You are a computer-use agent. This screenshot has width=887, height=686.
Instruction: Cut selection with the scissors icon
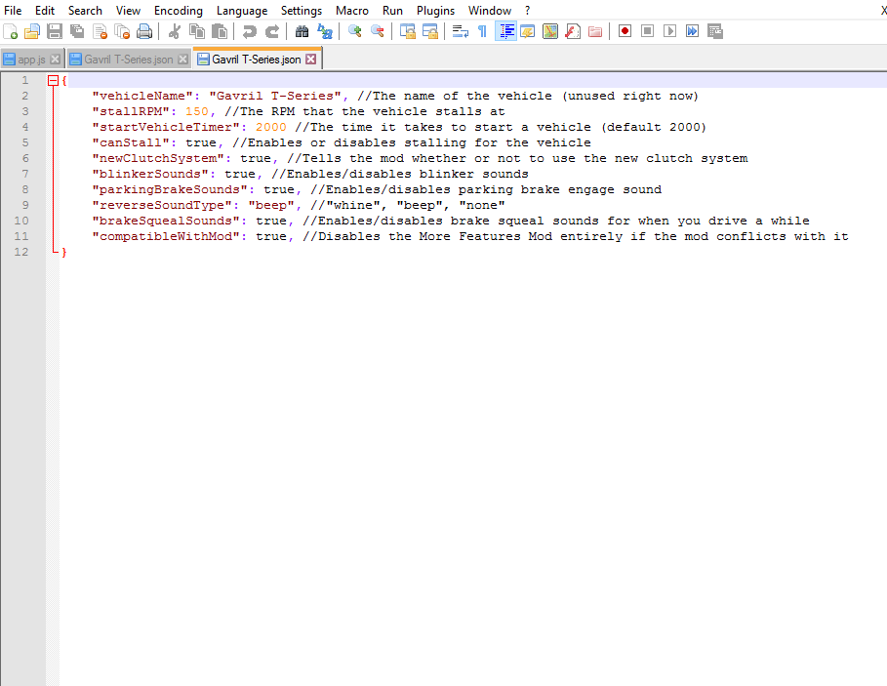(175, 31)
